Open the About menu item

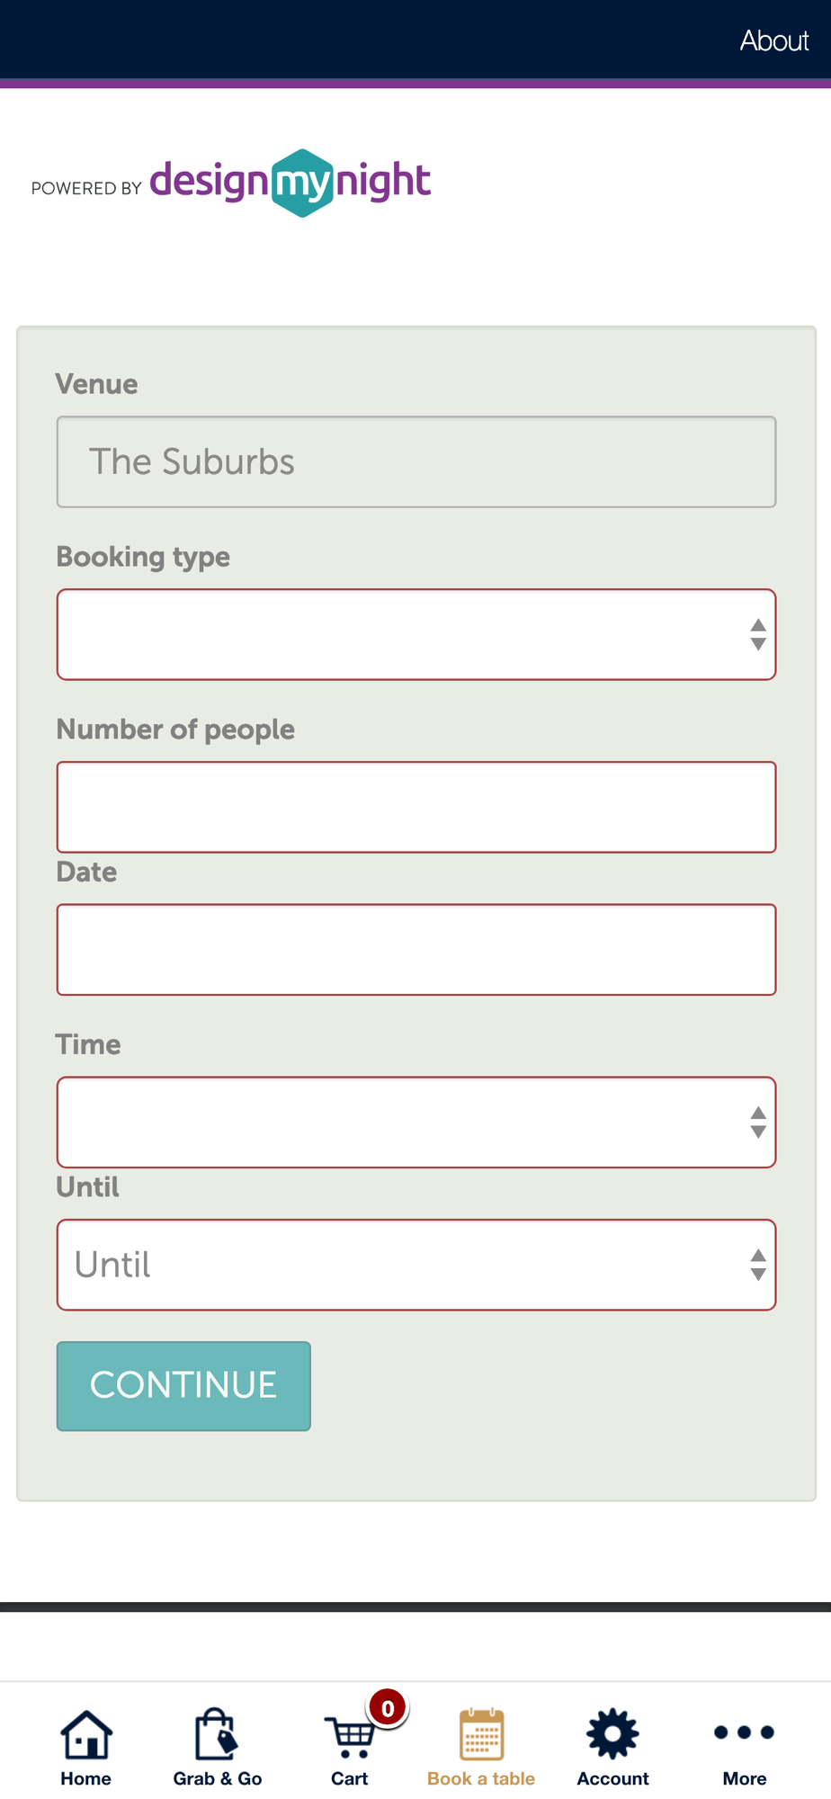(774, 40)
